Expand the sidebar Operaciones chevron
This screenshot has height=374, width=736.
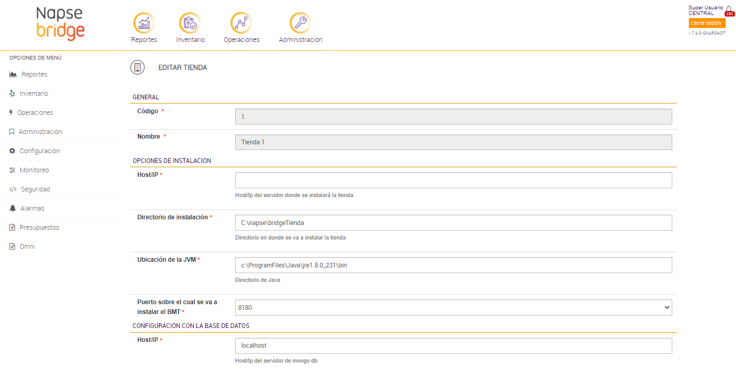click(x=114, y=113)
